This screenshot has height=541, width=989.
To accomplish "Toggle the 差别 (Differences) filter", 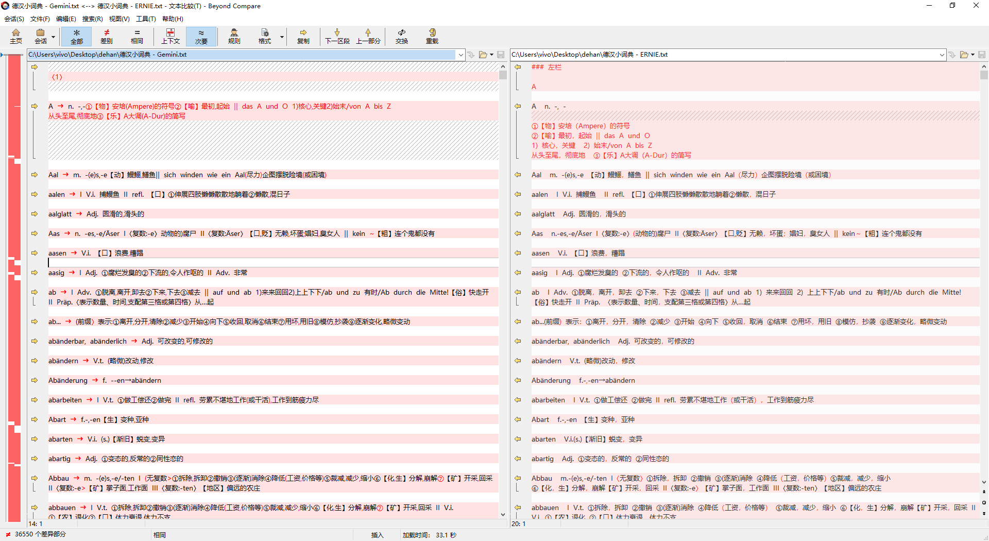I will [107, 36].
